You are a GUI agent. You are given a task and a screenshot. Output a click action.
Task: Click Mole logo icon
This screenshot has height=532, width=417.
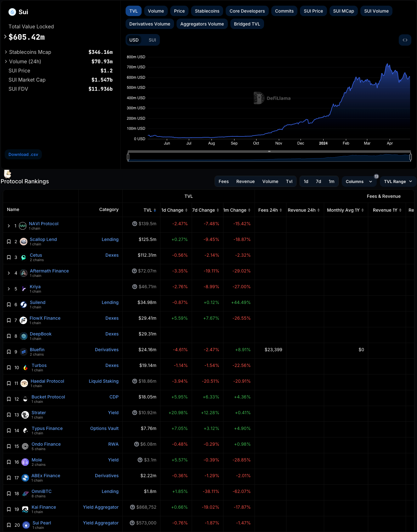pos(25,462)
